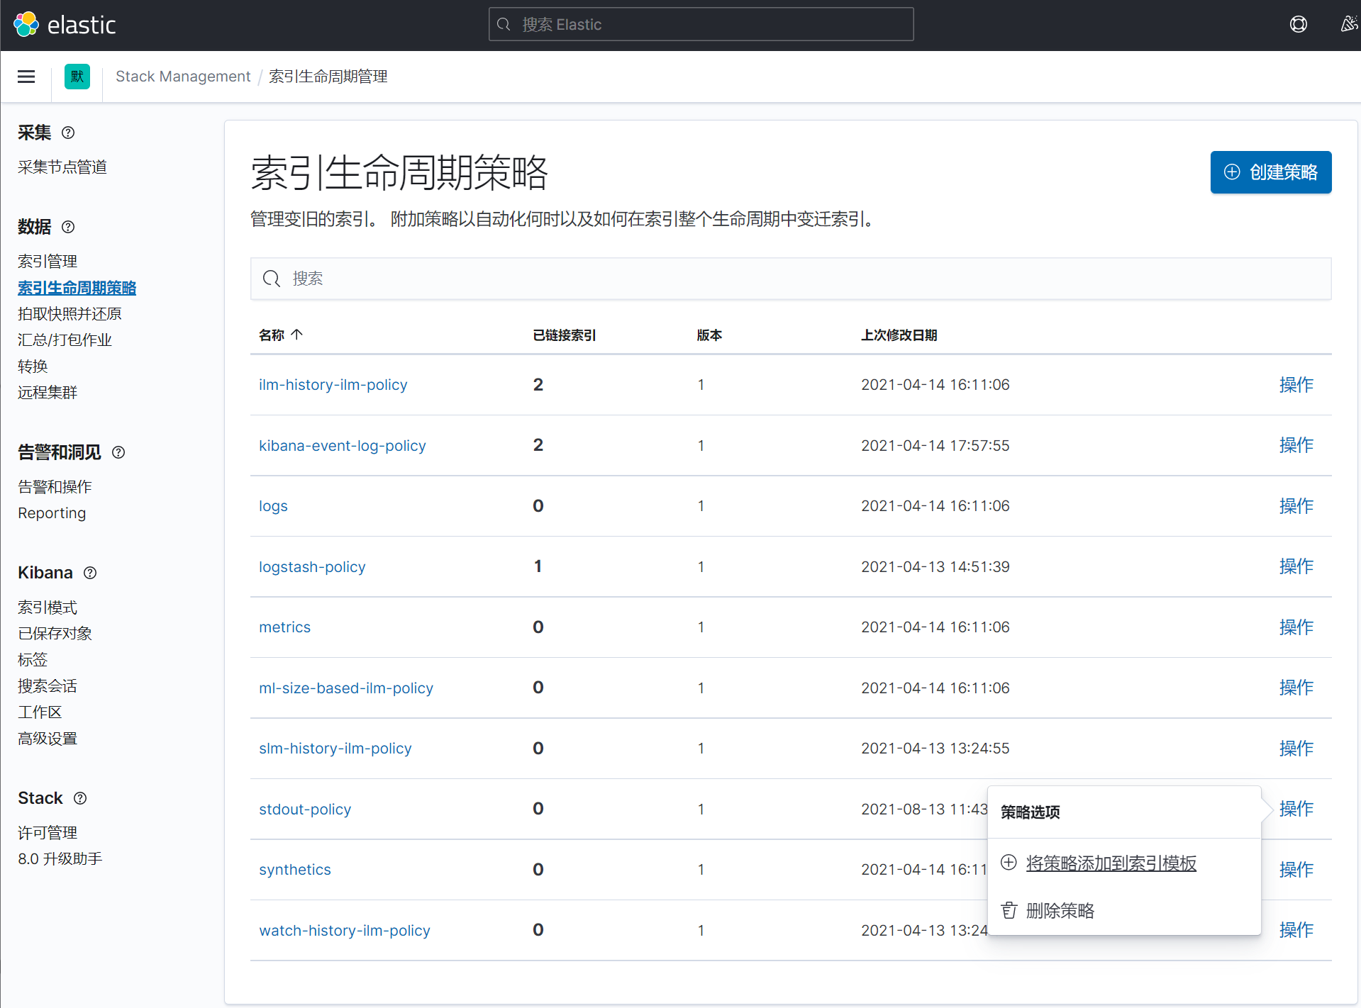Open 告警和操作 in sidebar

(55, 487)
